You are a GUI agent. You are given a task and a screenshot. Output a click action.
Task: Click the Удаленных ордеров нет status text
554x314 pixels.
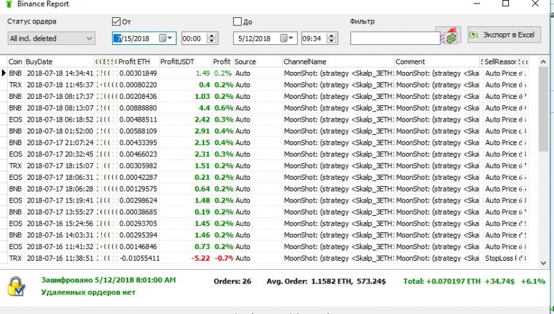tap(88, 292)
